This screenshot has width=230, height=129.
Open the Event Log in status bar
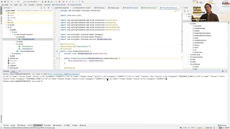click(x=222, y=125)
